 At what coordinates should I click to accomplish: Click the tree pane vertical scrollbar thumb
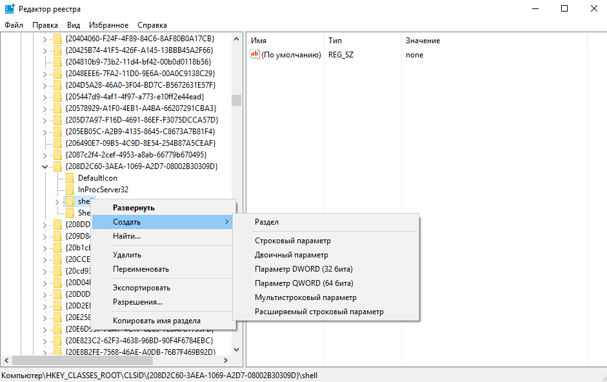pyautogui.click(x=236, y=100)
